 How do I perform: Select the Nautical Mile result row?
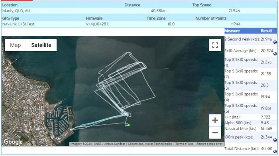coord(251,129)
